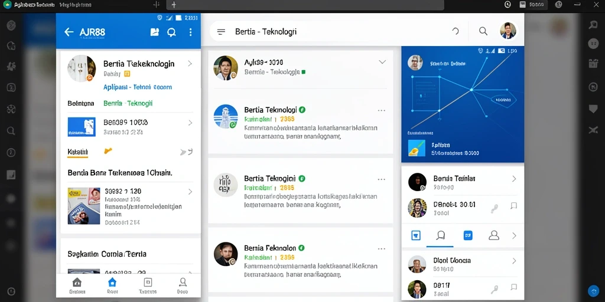
Task: Toggle the bookmark on the DBnot-t 30.01 row
Action: click(513, 206)
